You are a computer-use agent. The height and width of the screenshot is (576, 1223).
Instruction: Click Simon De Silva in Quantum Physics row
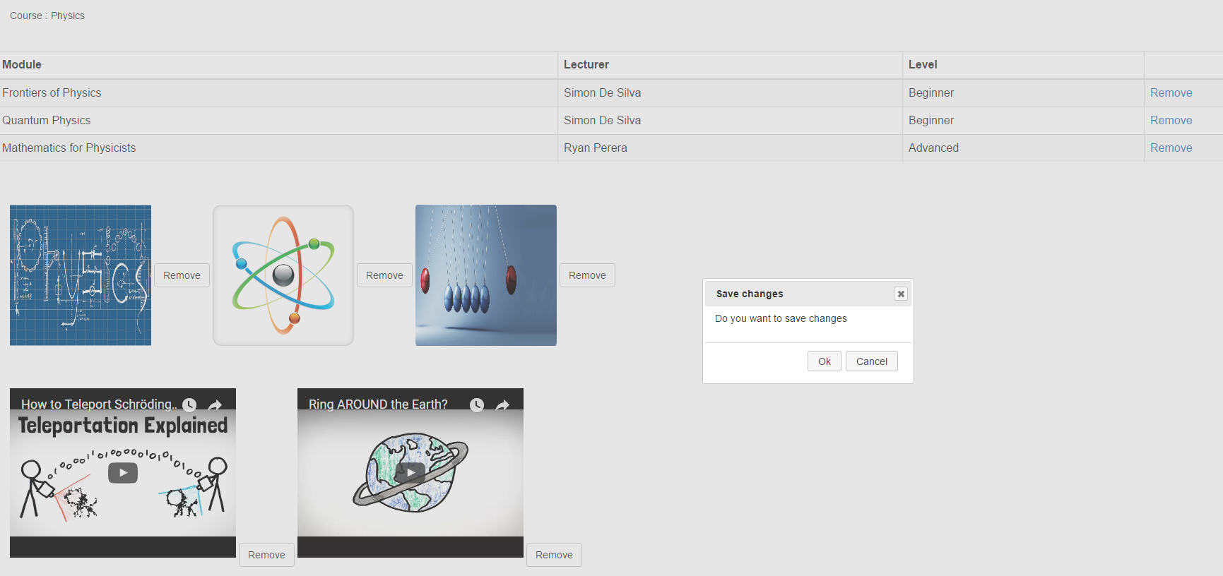[x=730, y=120]
